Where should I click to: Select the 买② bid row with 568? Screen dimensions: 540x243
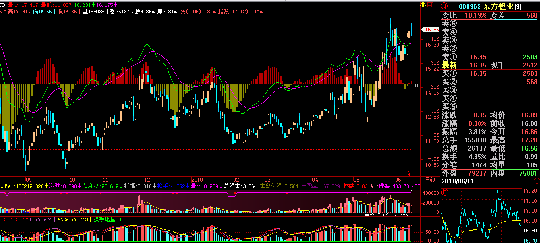[x=489, y=82]
